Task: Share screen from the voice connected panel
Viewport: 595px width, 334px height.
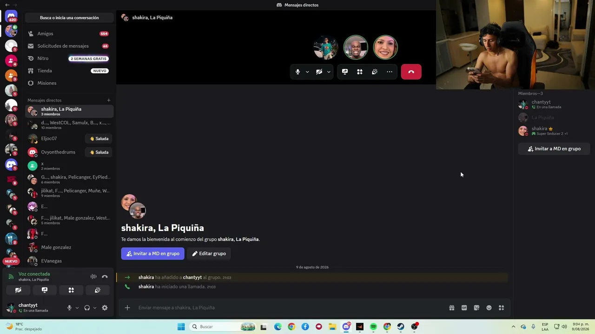Action: 45,290
